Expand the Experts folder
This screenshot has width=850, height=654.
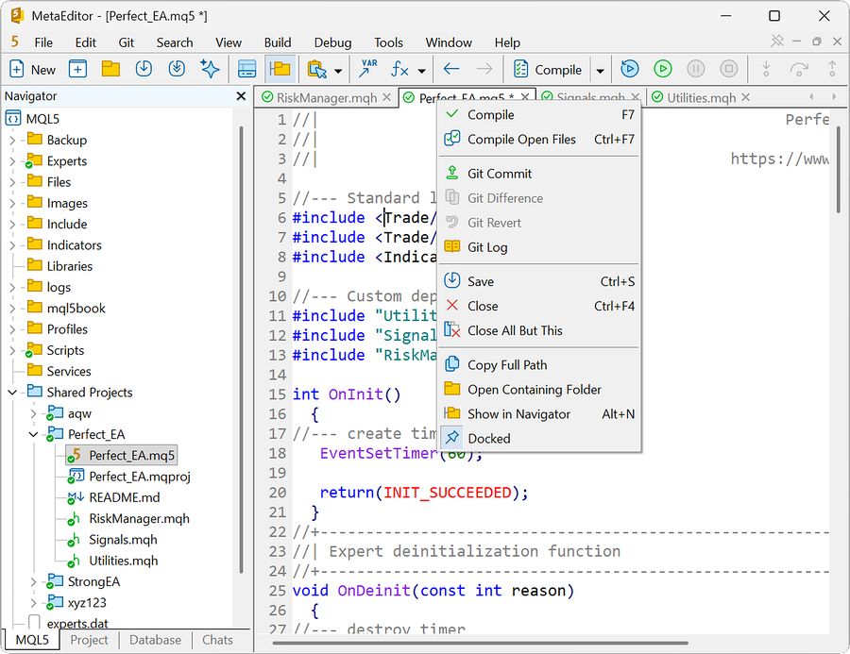click(x=12, y=161)
